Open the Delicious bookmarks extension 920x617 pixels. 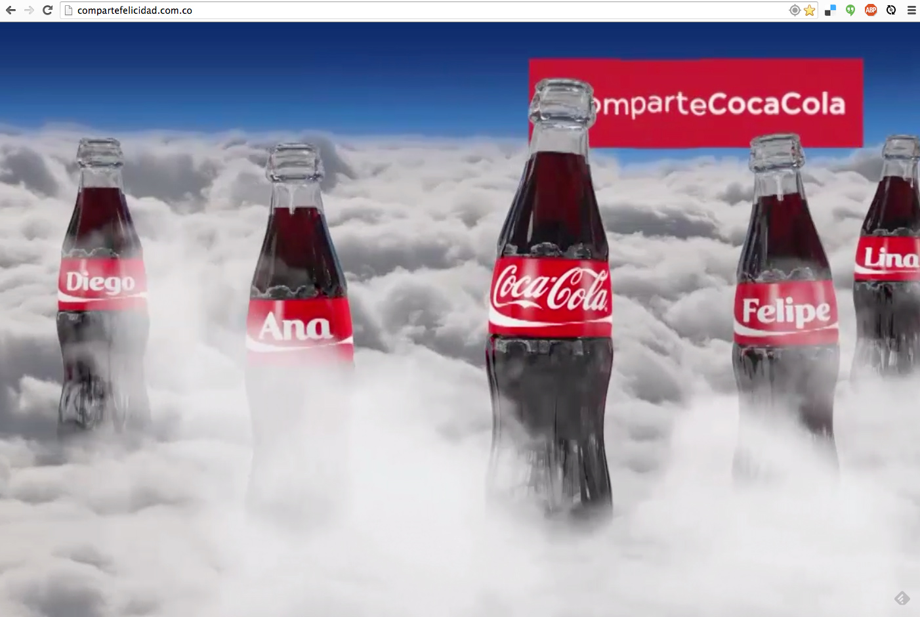pyautogui.click(x=830, y=10)
